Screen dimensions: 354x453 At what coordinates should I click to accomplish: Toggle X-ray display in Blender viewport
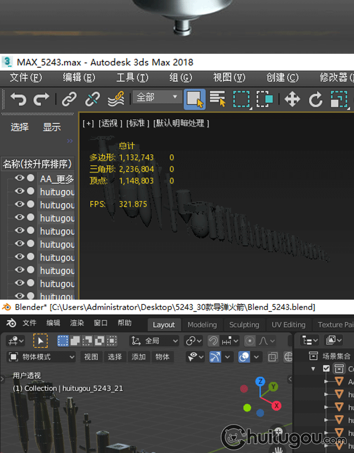pos(272,357)
